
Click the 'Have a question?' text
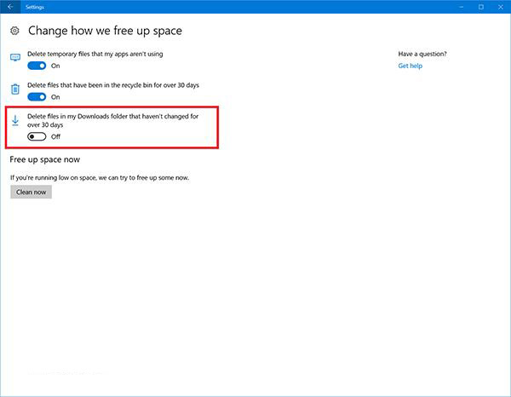[422, 54]
